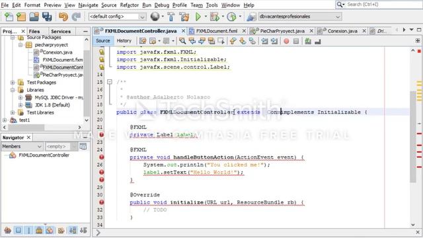This screenshot has width=423, height=238.
Task: Click the import hint bulb at javafx.fxml.Initializable
Action: click(x=101, y=59)
